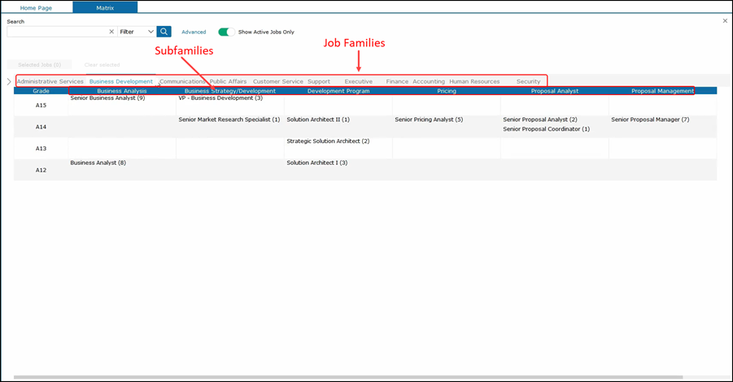This screenshot has width=733, height=382.
Task: Choose the Human Resources job family
Action: tap(474, 81)
